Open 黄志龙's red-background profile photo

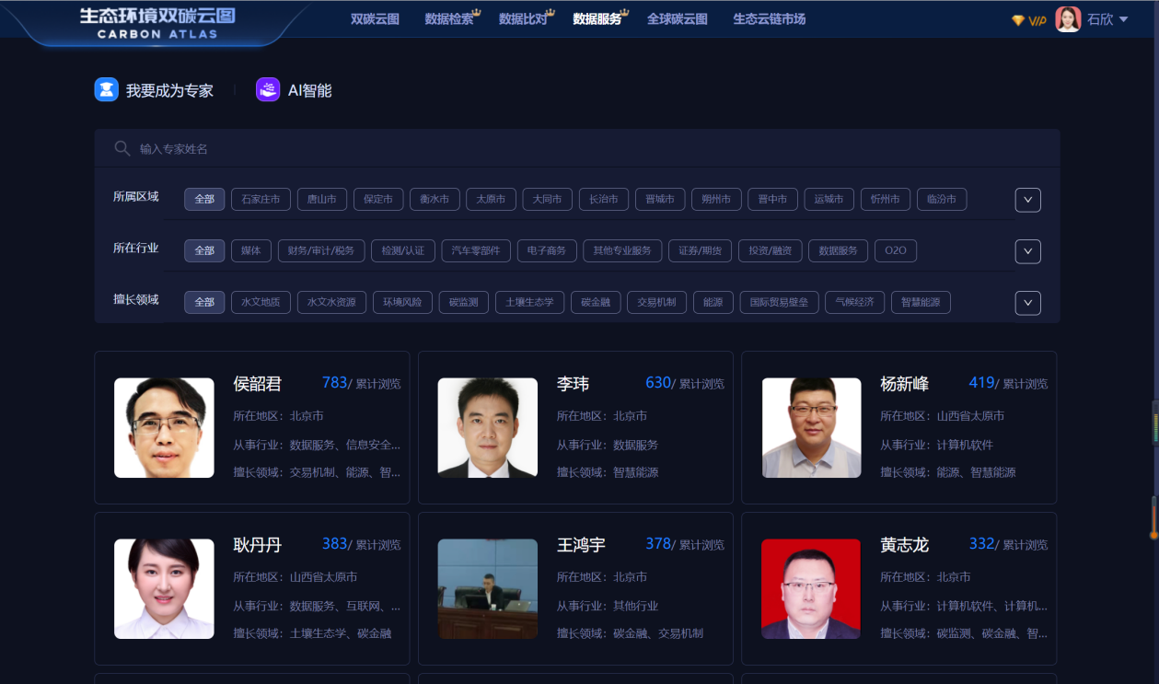tap(811, 589)
